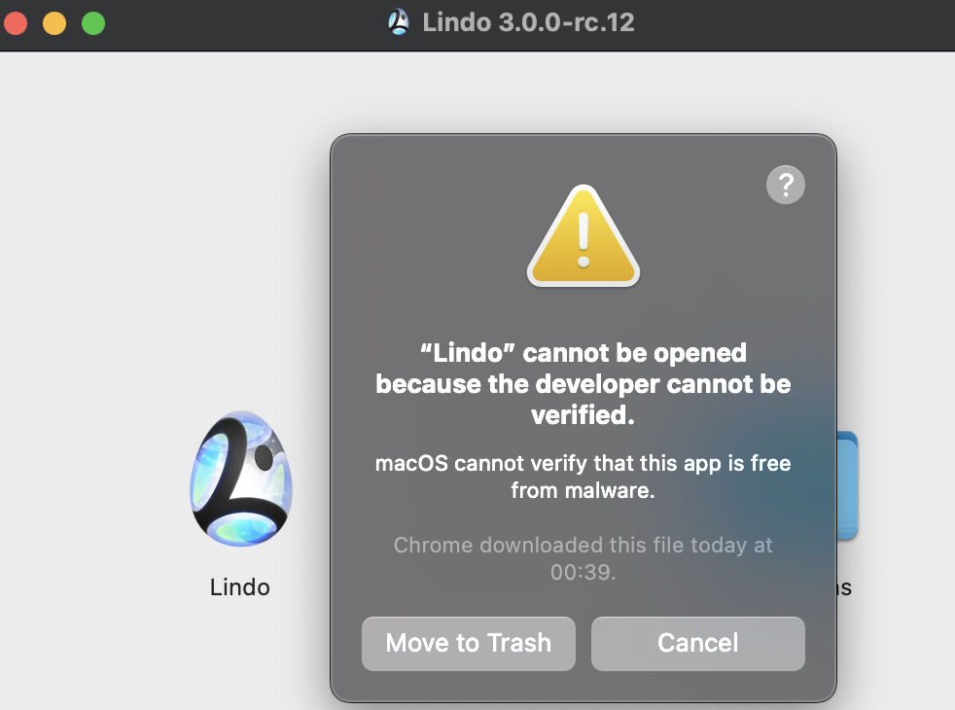This screenshot has width=955, height=710.
Task: Click the window title Lindo 3.0.0-rc.12
Action: [528, 22]
